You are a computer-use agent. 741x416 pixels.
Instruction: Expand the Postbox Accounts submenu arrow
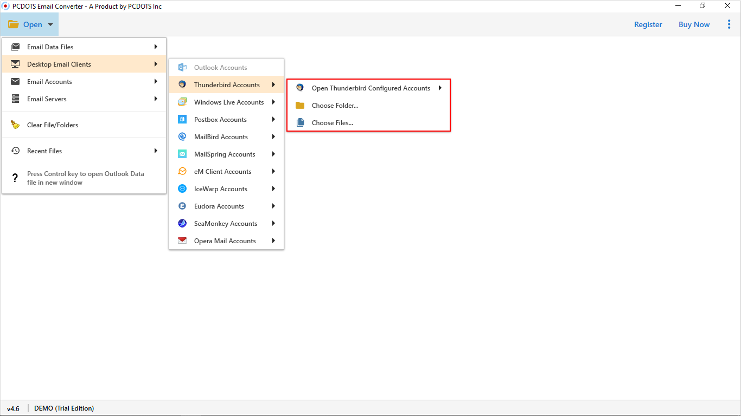tap(273, 120)
